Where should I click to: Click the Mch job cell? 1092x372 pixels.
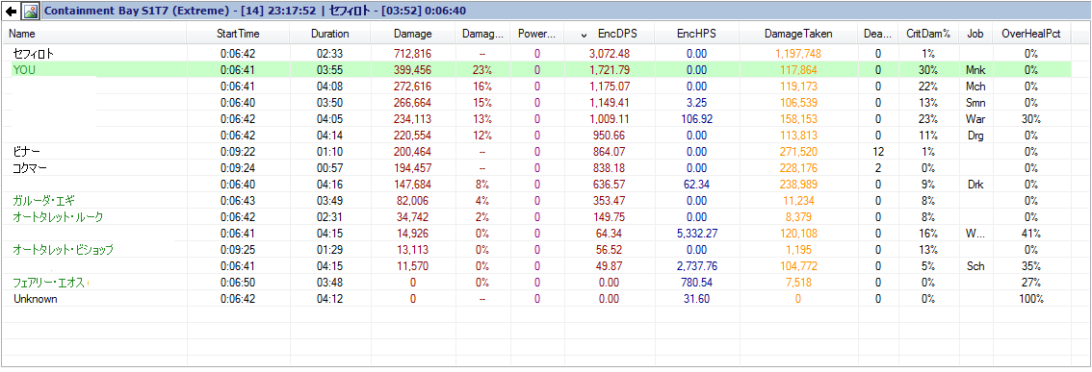click(x=975, y=87)
